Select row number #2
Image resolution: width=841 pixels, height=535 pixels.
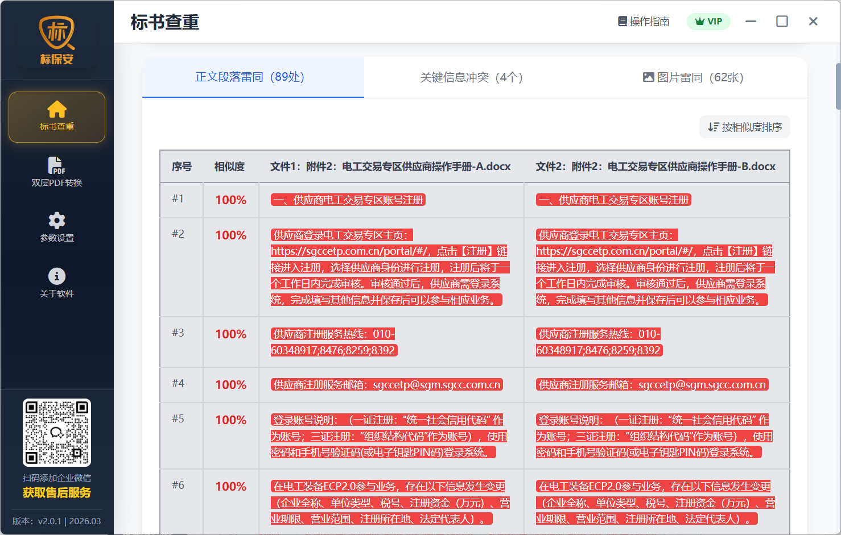[x=178, y=234]
